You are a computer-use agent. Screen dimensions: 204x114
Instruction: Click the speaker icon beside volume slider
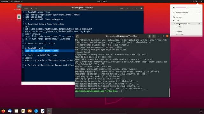point(174,8)
